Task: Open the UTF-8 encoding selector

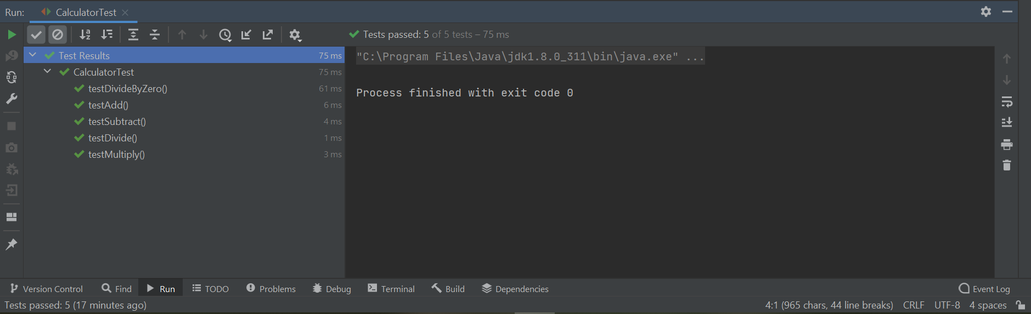Action: (947, 305)
